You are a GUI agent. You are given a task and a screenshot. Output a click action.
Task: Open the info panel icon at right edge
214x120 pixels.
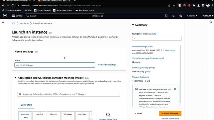[x=211, y=22]
